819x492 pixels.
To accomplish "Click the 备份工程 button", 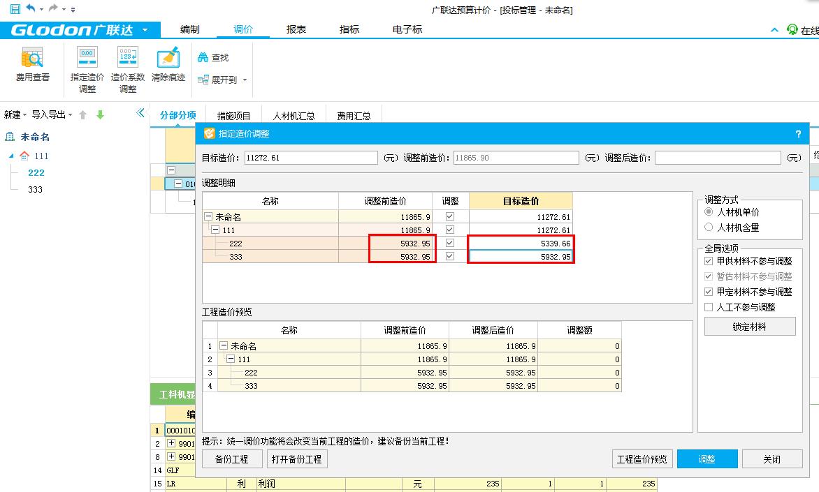I will [231, 459].
